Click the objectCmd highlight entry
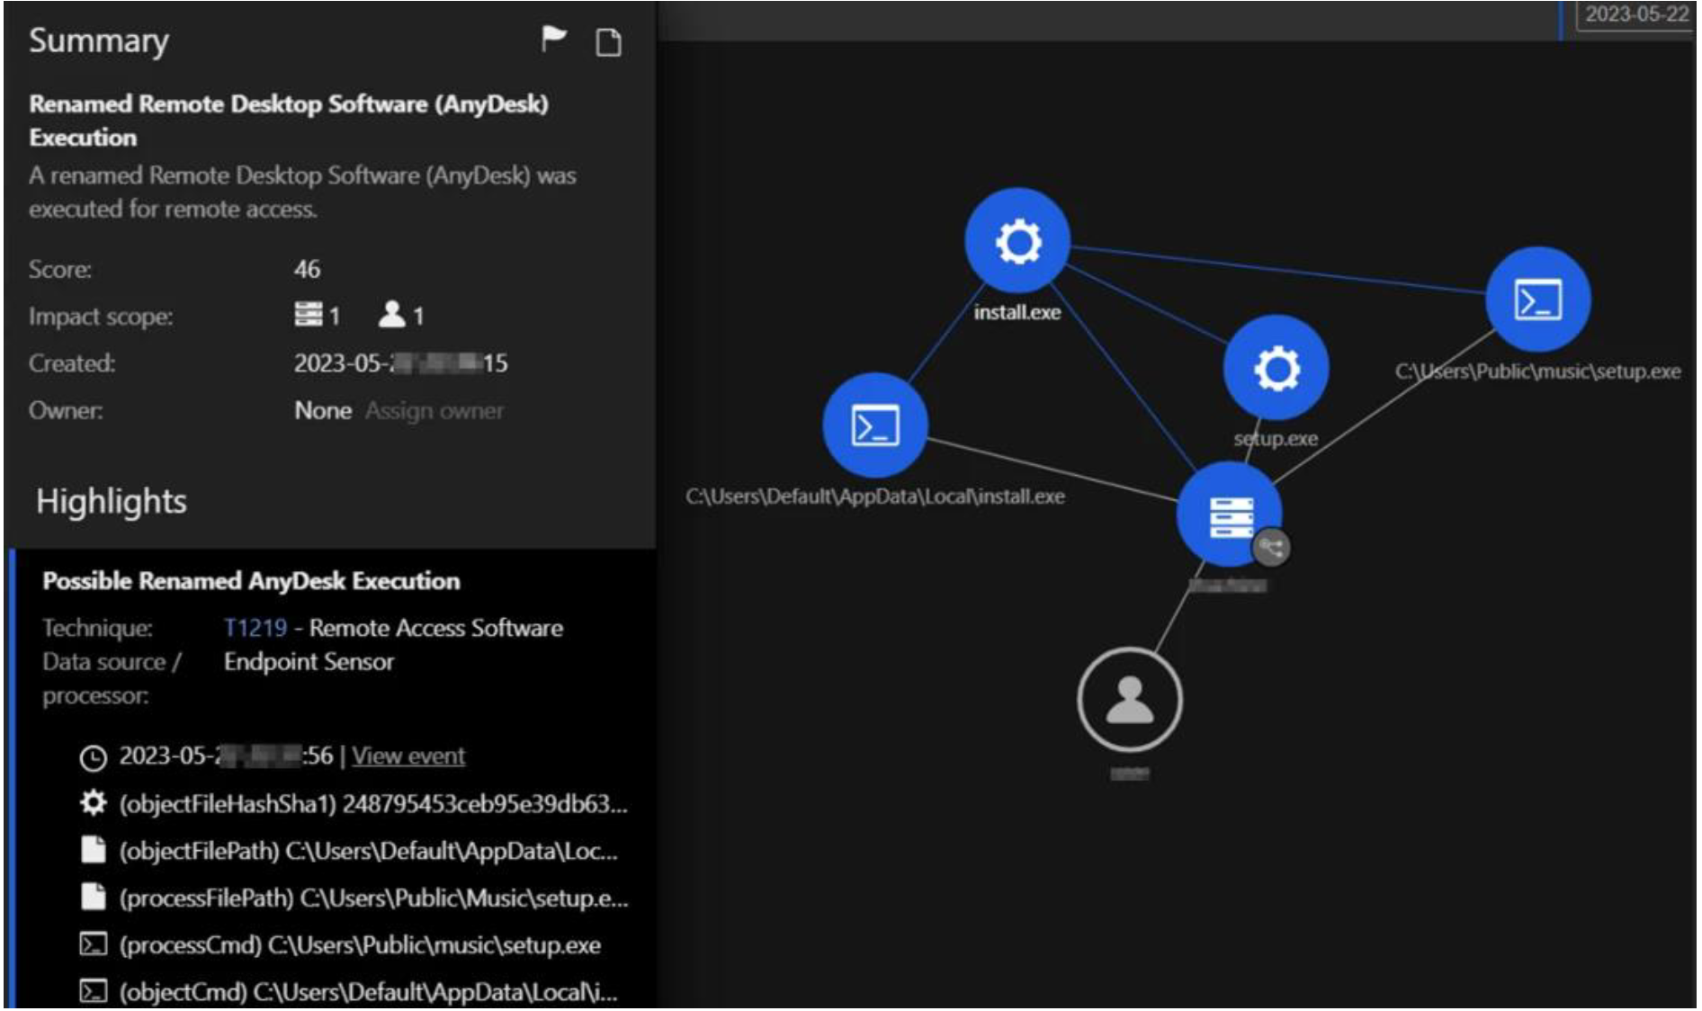Image resolution: width=1702 pixels, height=1011 pixels. (368, 992)
